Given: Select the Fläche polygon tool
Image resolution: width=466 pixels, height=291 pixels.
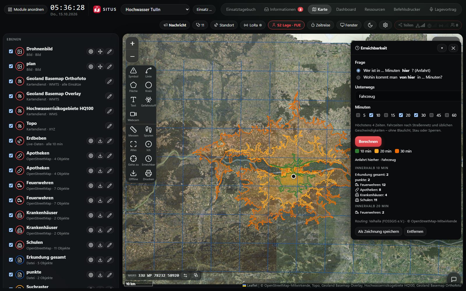Looking at the screenshot, I should 133,87.
